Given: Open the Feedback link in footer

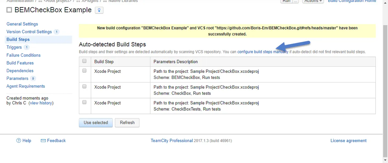Looking at the screenshot, I should point(56,141).
